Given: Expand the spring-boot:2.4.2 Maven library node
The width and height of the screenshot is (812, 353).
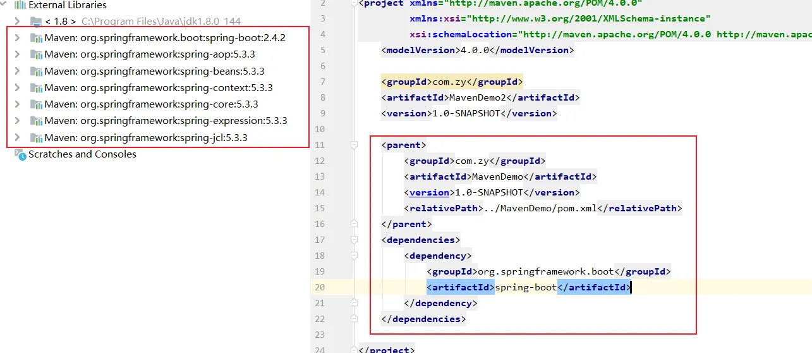Looking at the screenshot, I should [18, 38].
